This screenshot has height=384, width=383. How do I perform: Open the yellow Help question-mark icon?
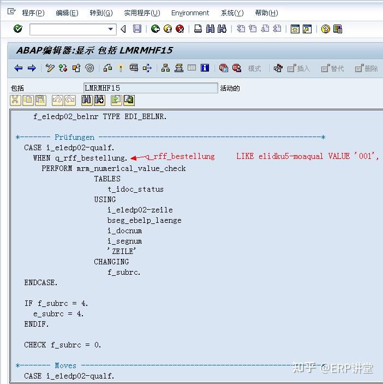326,29
